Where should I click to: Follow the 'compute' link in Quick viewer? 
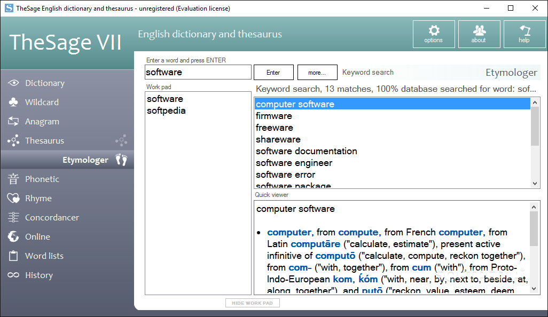point(359,233)
